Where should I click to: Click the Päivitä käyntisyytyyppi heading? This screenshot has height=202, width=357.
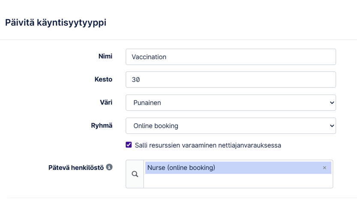pos(56,23)
